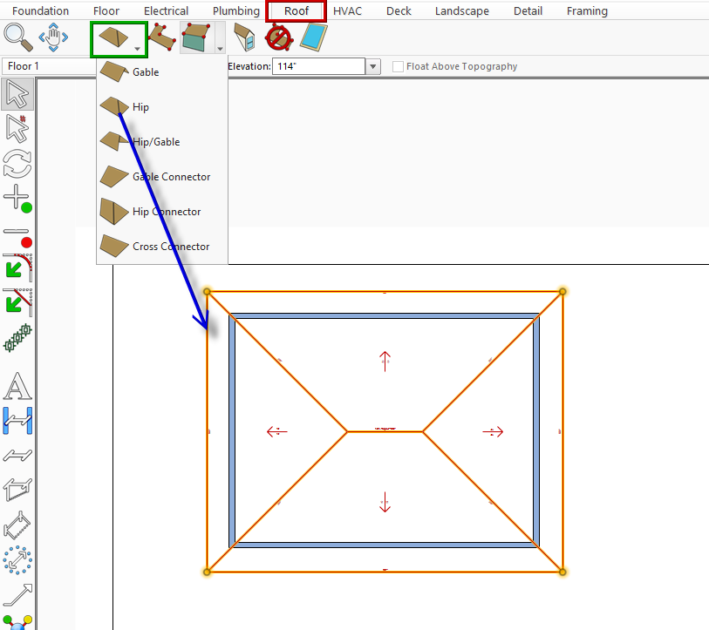Select the roof by perimeter tool
The width and height of the screenshot is (709, 630).
(162, 37)
